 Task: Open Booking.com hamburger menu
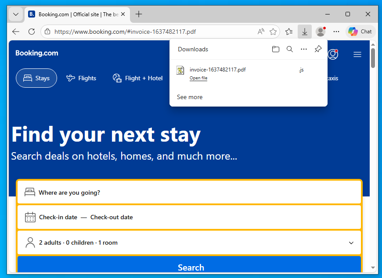click(357, 54)
